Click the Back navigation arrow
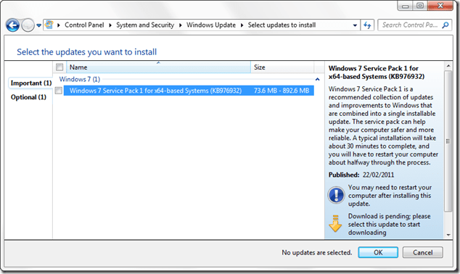The width and height of the screenshot is (460, 274). coord(12,25)
